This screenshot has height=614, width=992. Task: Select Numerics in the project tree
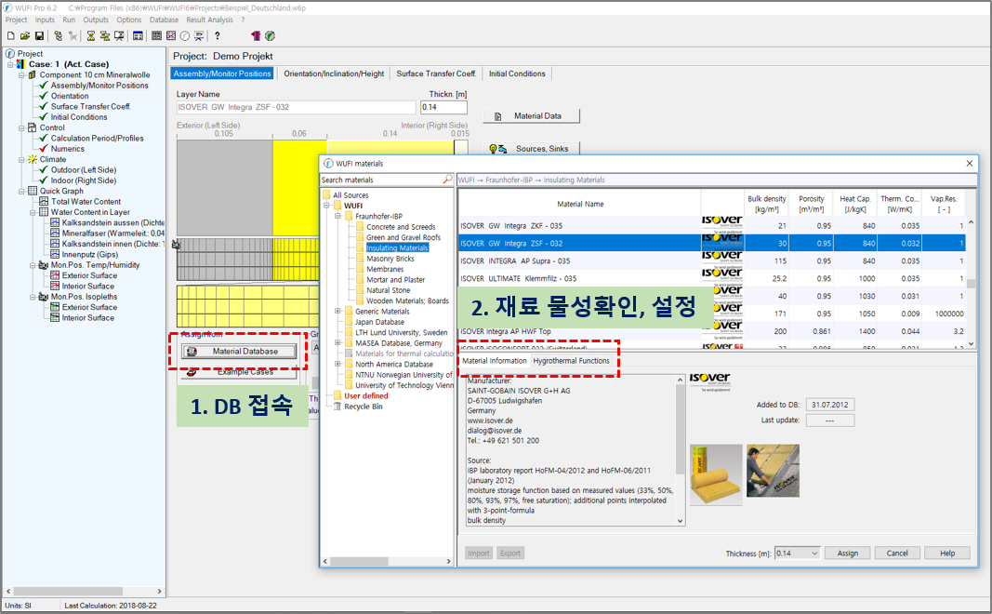click(x=68, y=149)
